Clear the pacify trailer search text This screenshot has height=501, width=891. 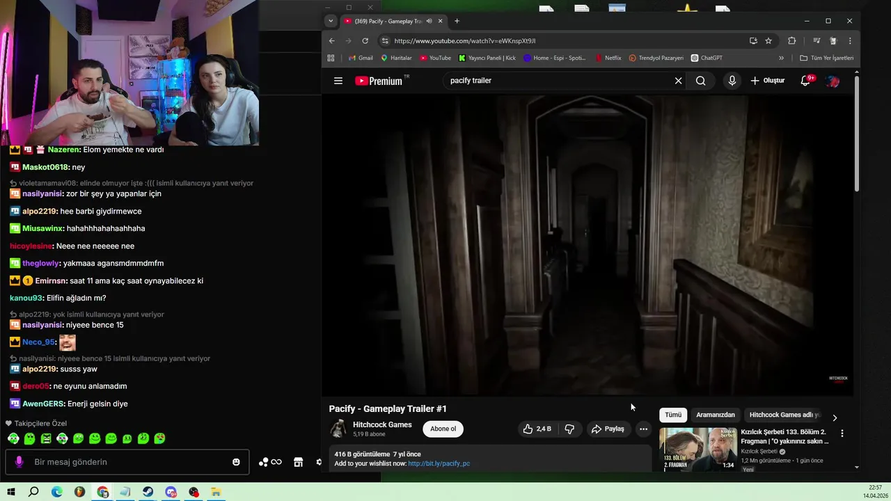point(678,81)
